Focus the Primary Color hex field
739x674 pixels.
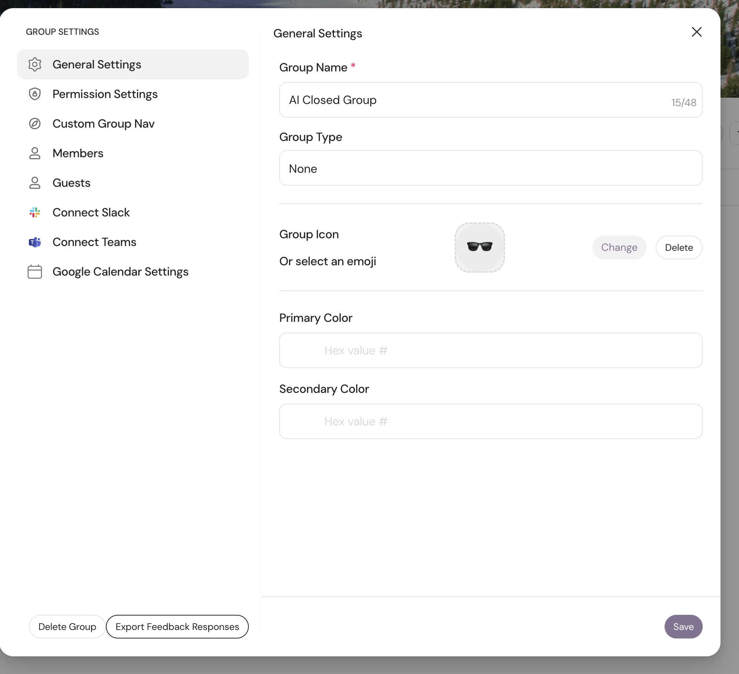[491, 350]
